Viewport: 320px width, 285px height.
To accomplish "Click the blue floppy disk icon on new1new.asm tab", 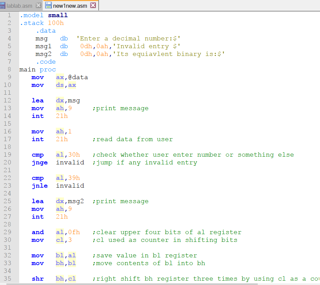I will point(48,5).
